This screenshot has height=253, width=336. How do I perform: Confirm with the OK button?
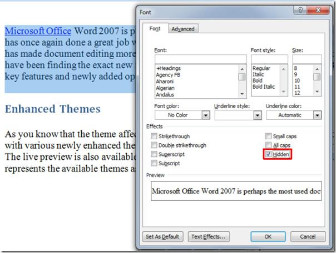coord(268,236)
